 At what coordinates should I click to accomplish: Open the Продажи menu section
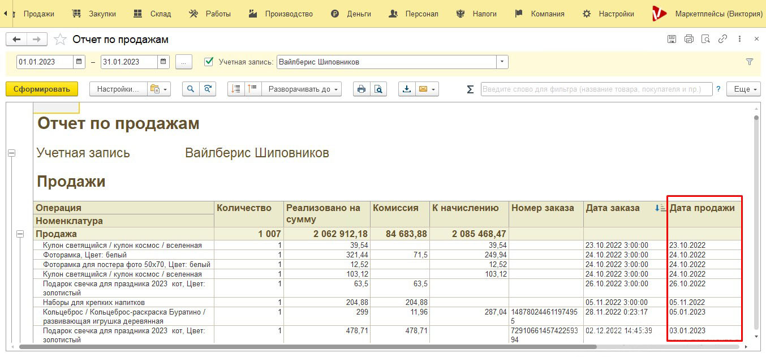point(39,14)
